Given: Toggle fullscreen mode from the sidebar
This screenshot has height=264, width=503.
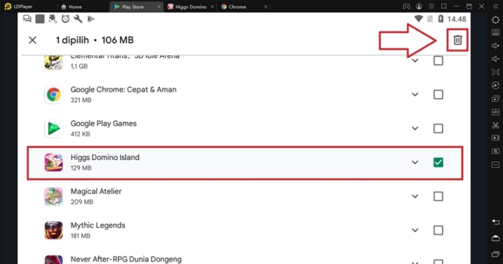Looking at the screenshot, I should coord(495,72).
